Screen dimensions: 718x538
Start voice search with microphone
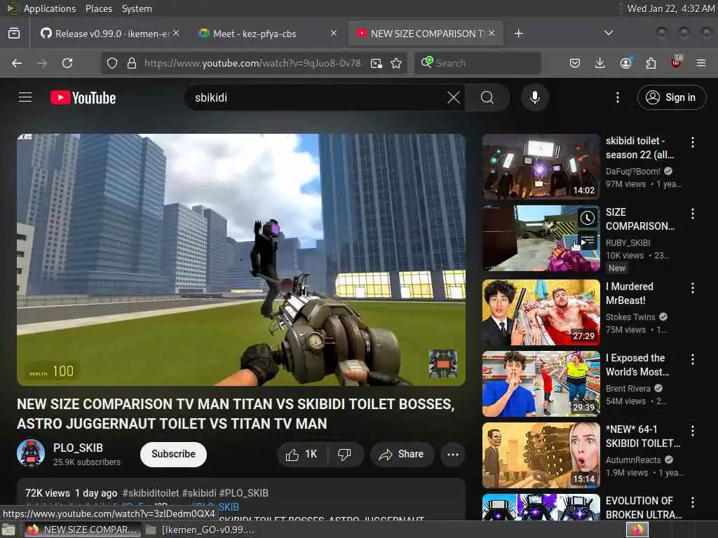click(535, 97)
